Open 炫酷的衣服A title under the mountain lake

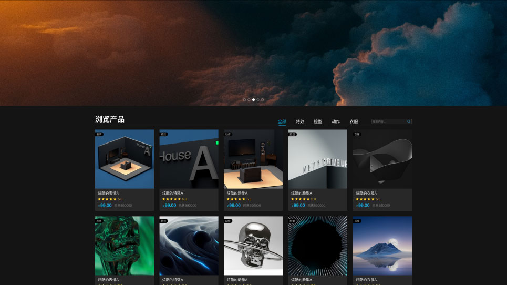point(366,280)
